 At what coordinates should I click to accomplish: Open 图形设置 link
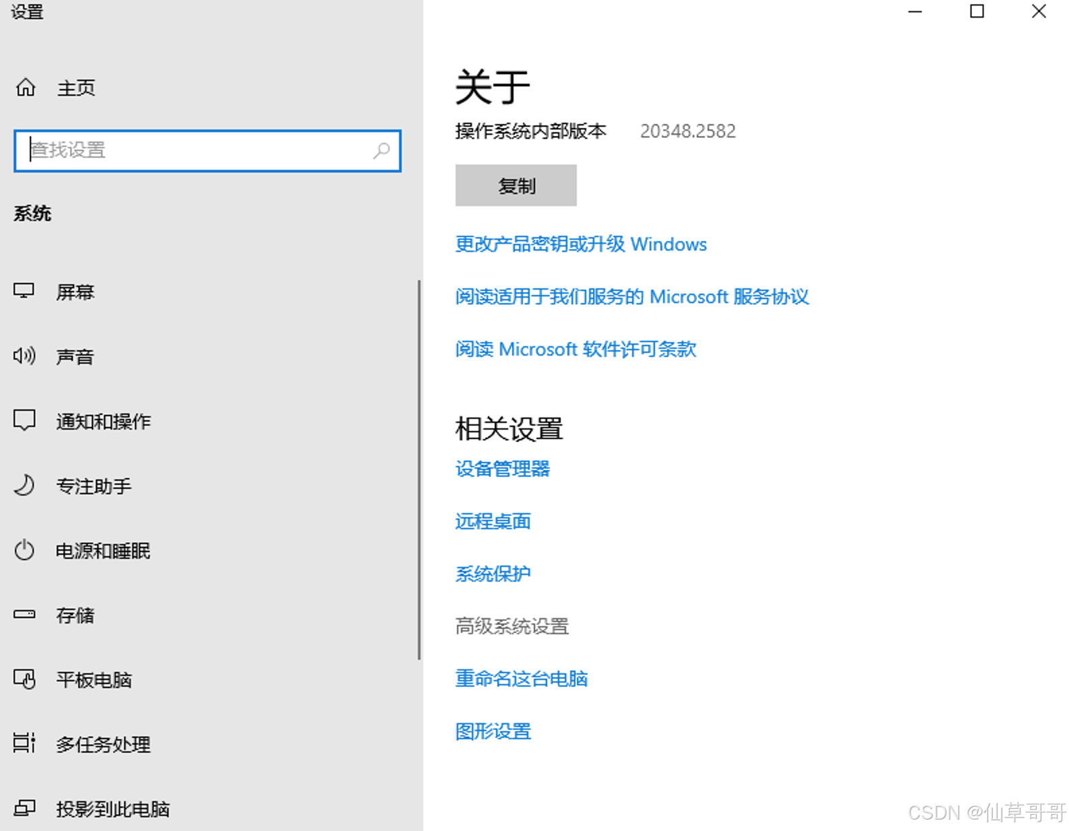tap(493, 731)
